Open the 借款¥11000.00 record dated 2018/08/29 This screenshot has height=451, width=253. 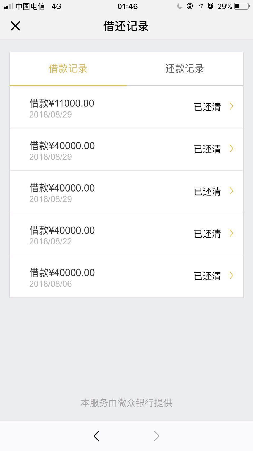126,107
